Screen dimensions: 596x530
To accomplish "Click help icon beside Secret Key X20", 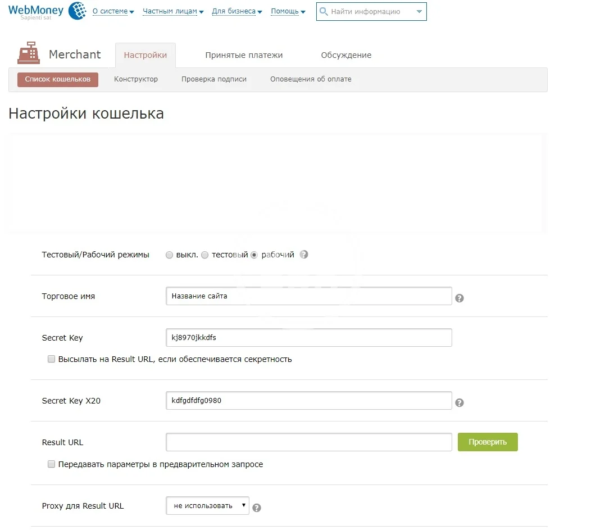I will pyautogui.click(x=459, y=402).
